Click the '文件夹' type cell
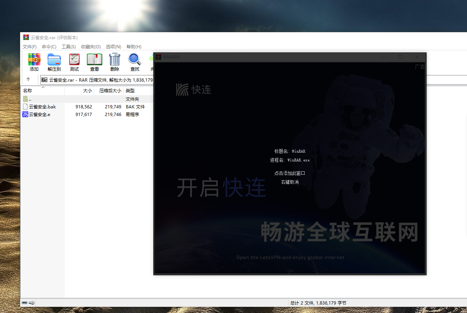 [132, 99]
